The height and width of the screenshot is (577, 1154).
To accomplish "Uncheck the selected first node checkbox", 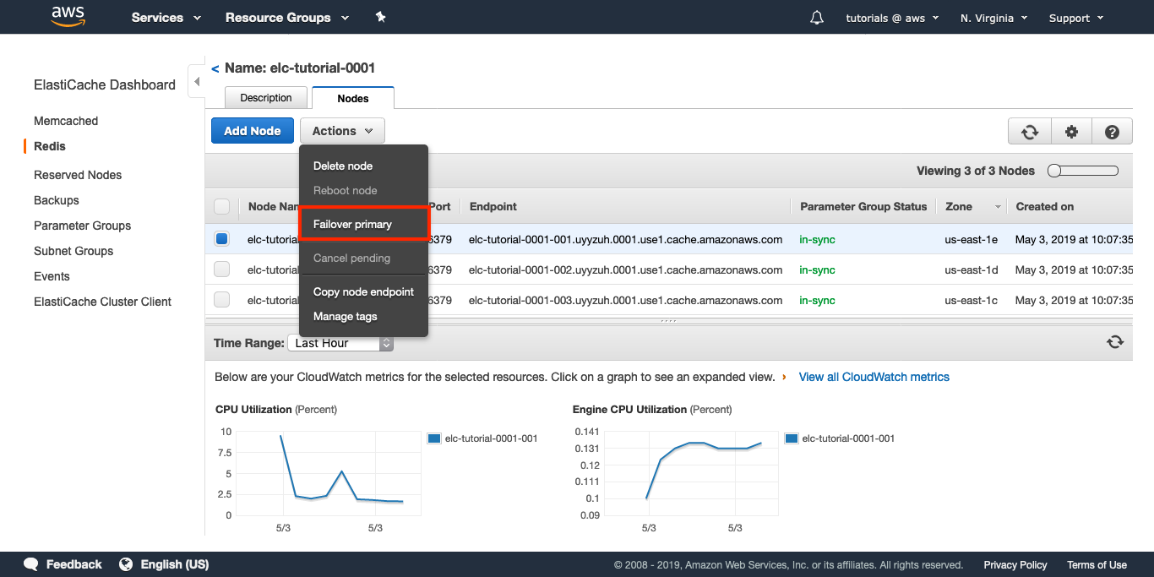I will 221,239.
